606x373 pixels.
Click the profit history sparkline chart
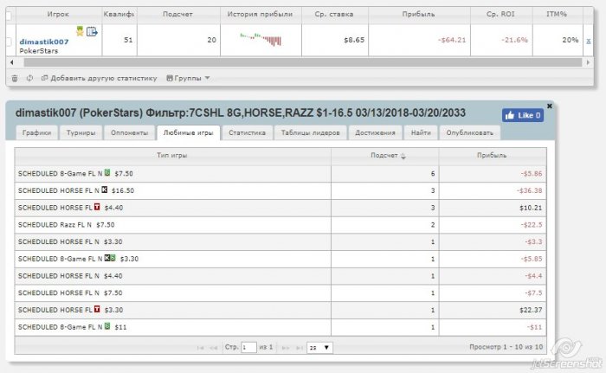[x=261, y=40]
